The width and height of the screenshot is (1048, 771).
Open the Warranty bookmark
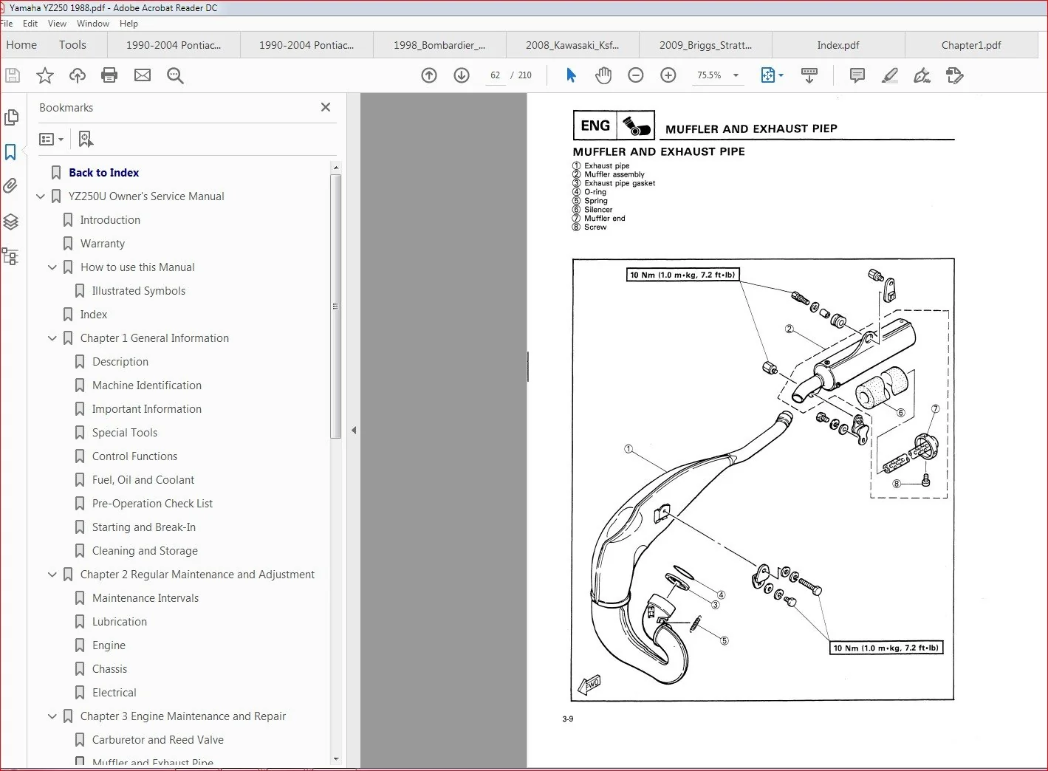pos(103,244)
